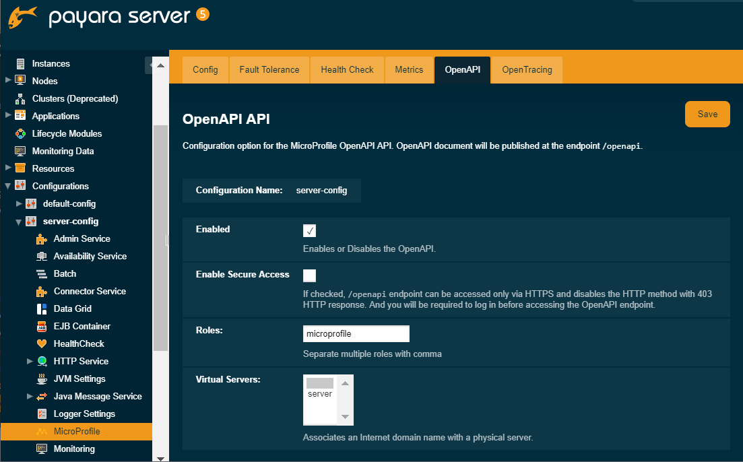Expand the Java Message Service node
Image resolution: width=743 pixels, height=462 pixels.
pos(30,396)
